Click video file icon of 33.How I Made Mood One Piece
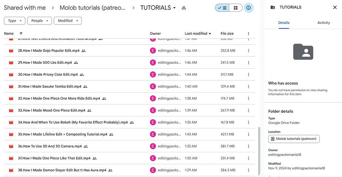The image size is (342, 177). (11, 111)
